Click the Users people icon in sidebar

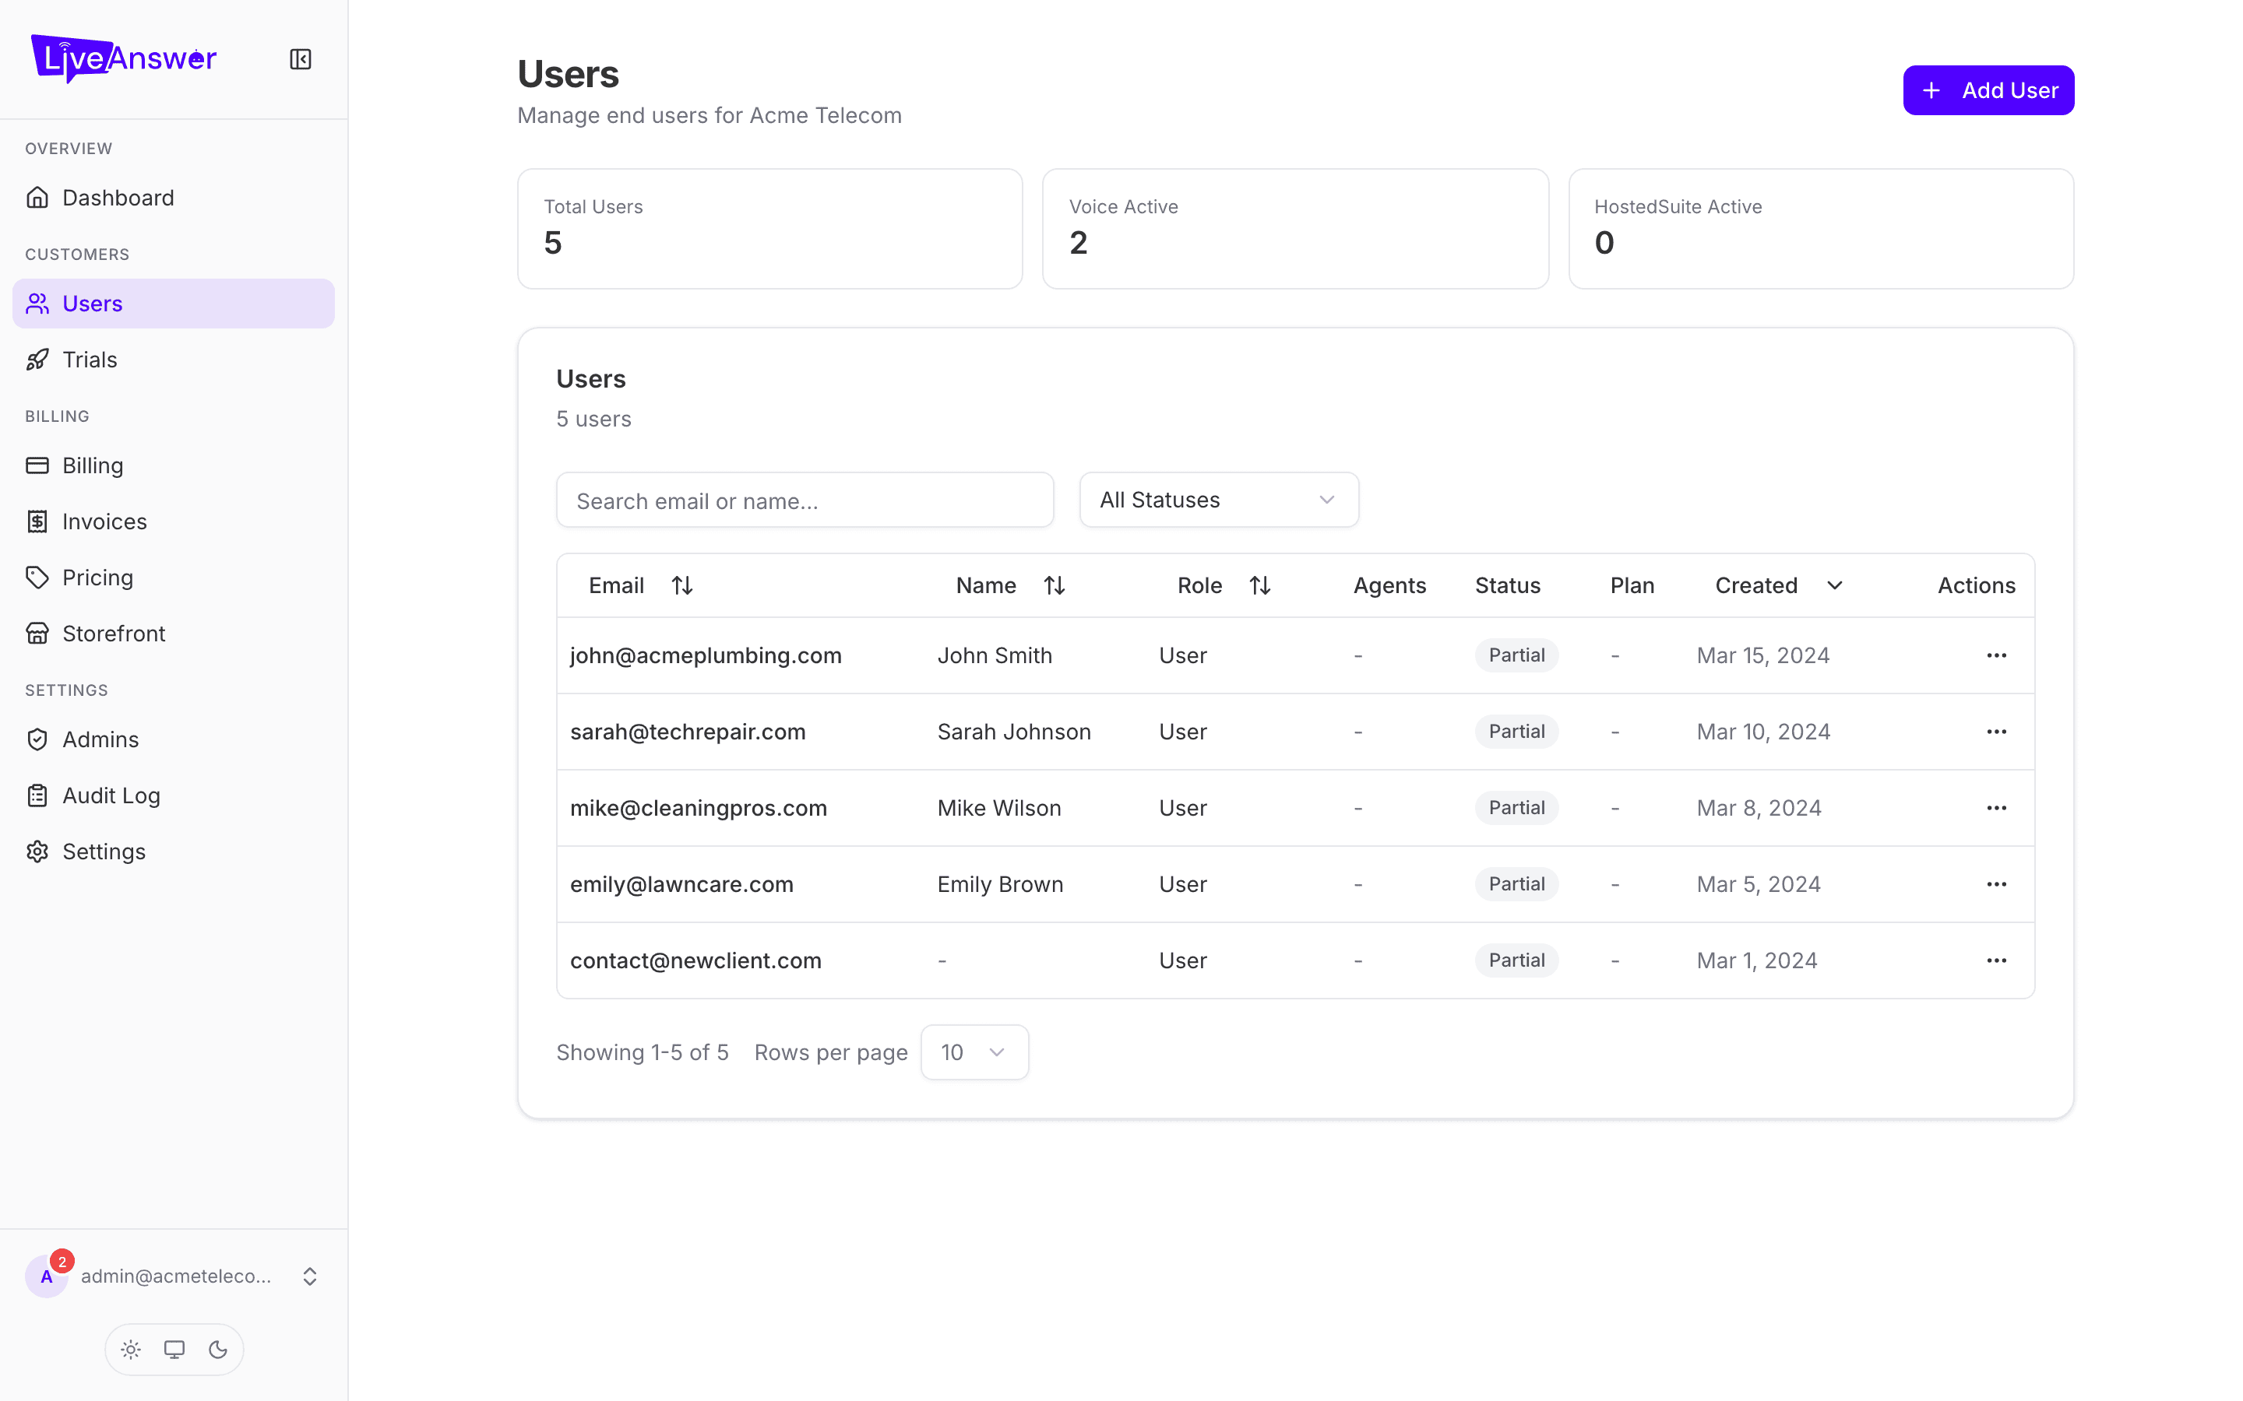pos(37,304)
